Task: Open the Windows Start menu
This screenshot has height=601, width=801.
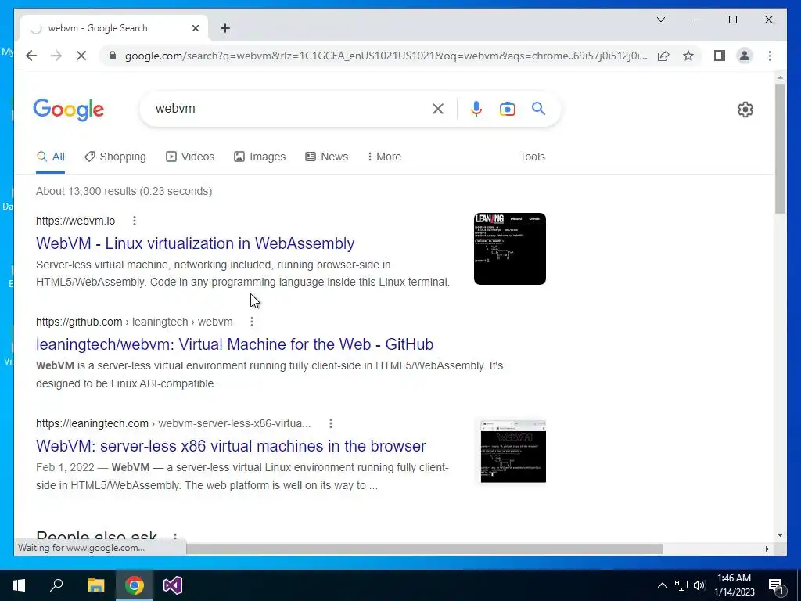Action: (19, 585)
